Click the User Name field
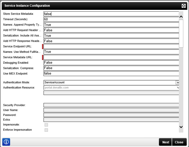189x147 pixels. point(111,110)
